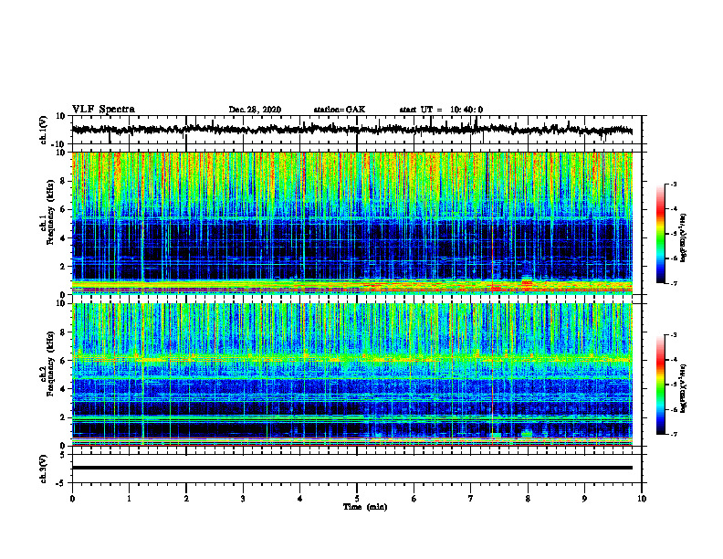Click the "-3" label on upper color bar
This screenshot has width=723, height=559.
pyautogui.click(x=674, y=184)
